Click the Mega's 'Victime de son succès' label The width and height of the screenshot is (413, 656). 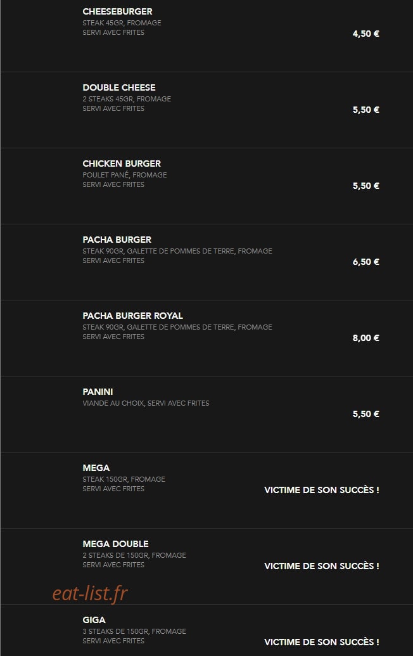tap(322, 490)
